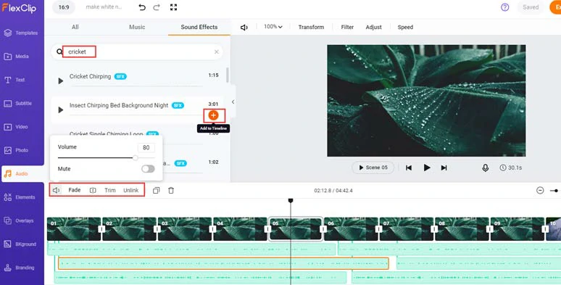Open the Media sidebar section

[x=17, y=57]
